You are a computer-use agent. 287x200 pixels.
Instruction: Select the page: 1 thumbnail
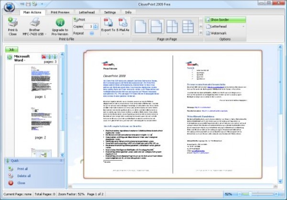(41, 79)
